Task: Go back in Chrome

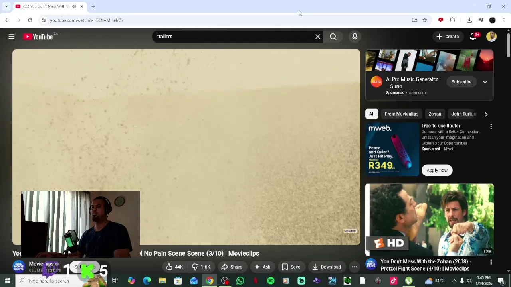Action: (7, 20)
